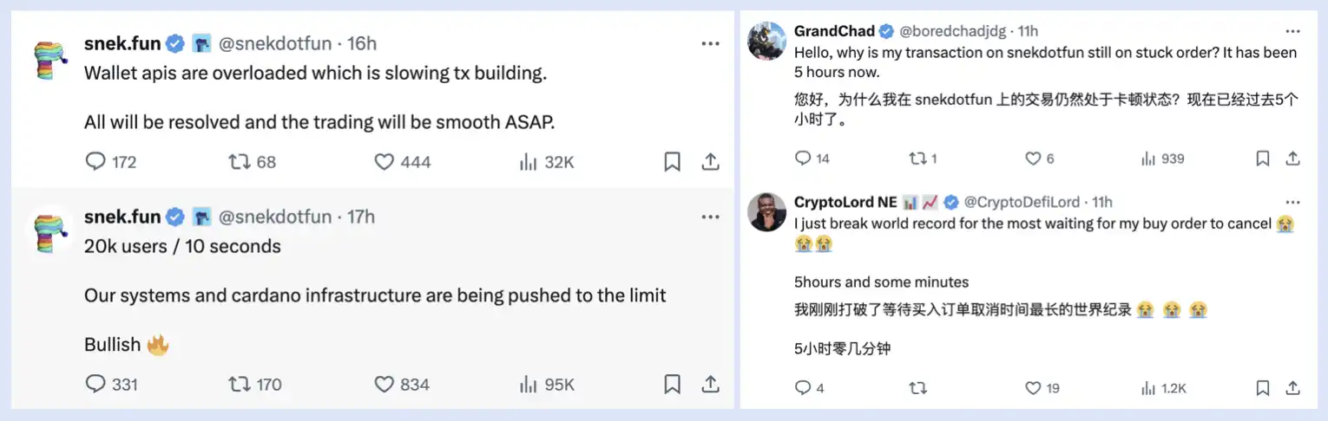Click CryptoLord NE's profile avatar
1328x421 pixels.
(x=767, y=212)
